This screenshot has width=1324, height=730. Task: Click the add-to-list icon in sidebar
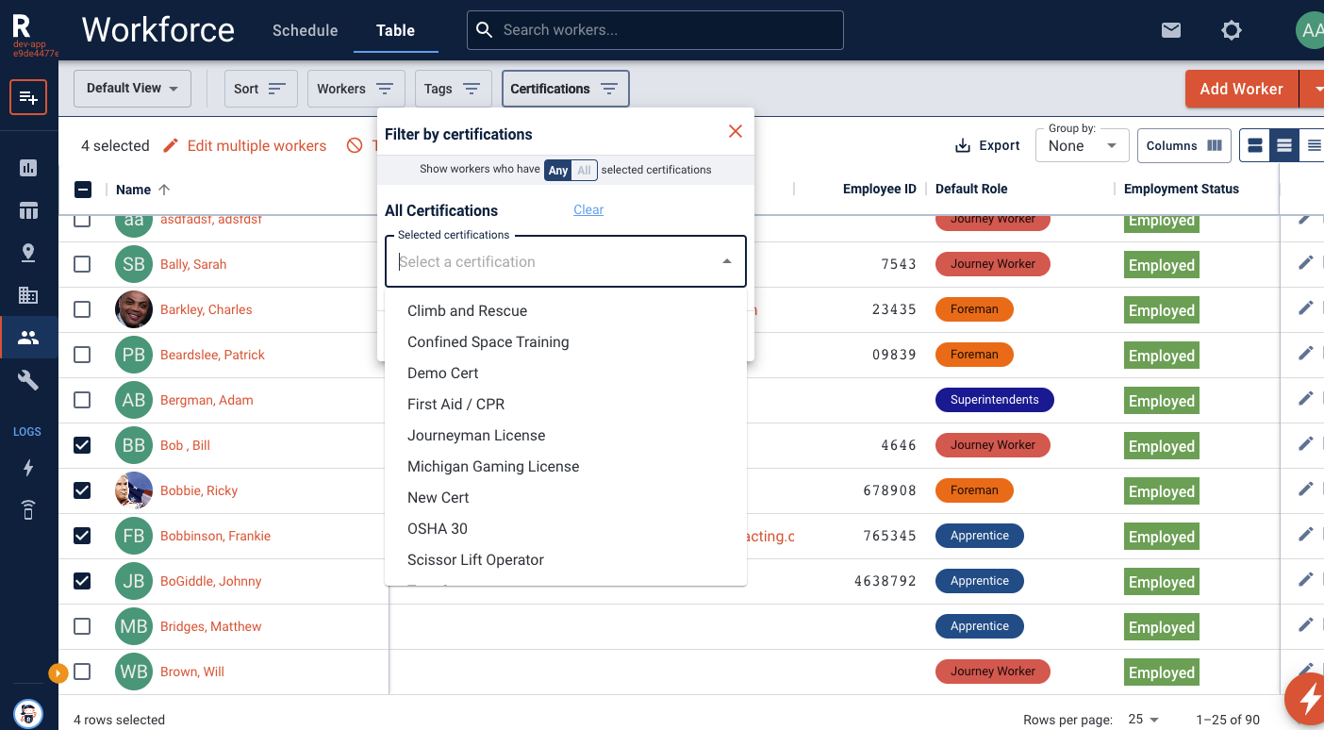click(x=28, y=97)
